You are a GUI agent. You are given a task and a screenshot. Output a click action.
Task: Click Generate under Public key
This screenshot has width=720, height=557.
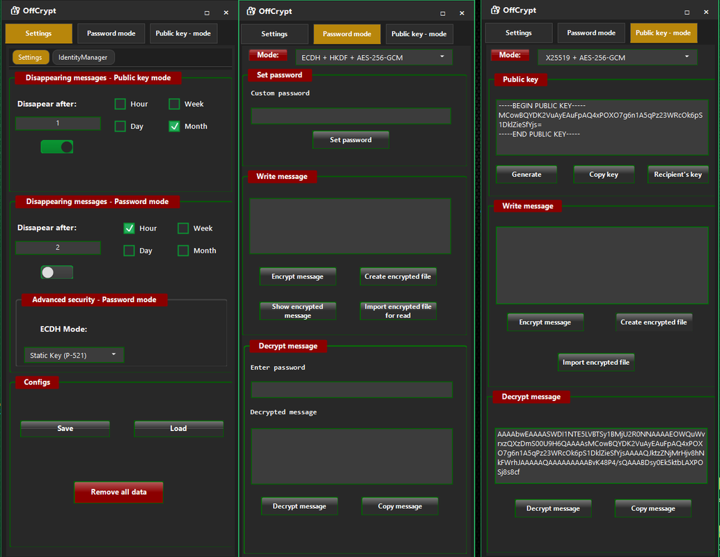point(526,175)
